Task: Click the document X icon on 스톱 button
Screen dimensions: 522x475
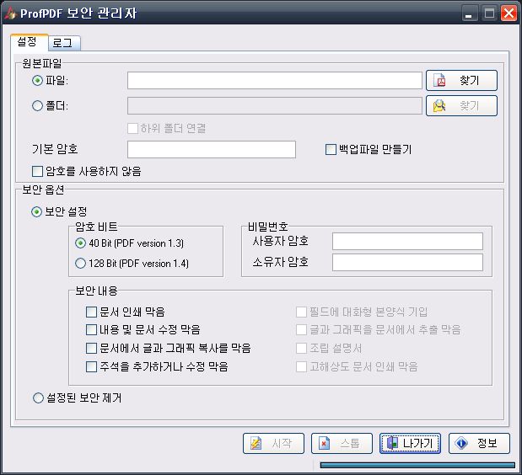Action: click(324, 444)
